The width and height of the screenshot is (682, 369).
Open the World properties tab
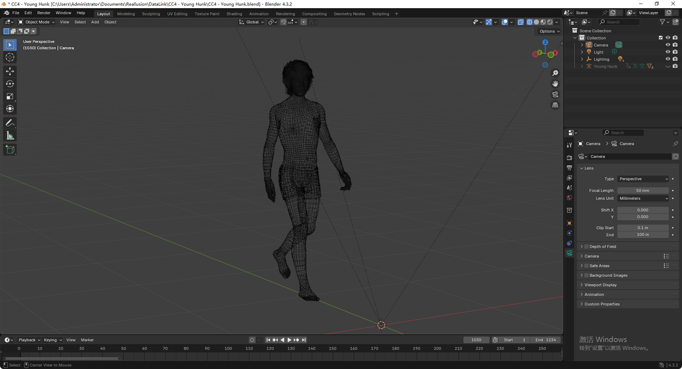coord(569,198)
